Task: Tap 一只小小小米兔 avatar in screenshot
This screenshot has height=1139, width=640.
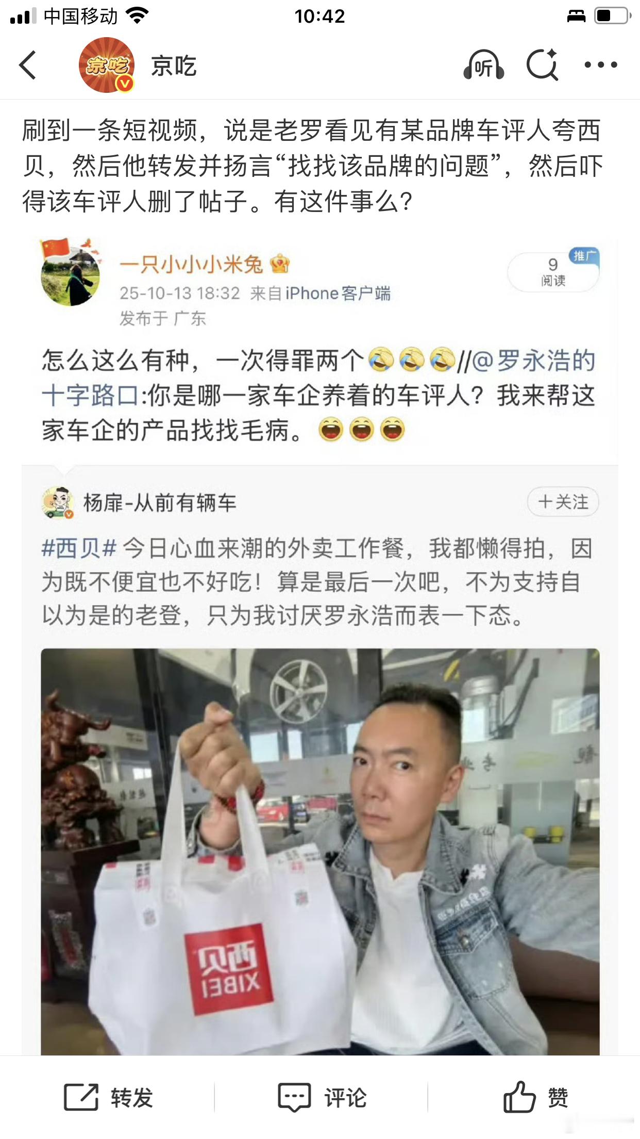Action: click(71, 272)
